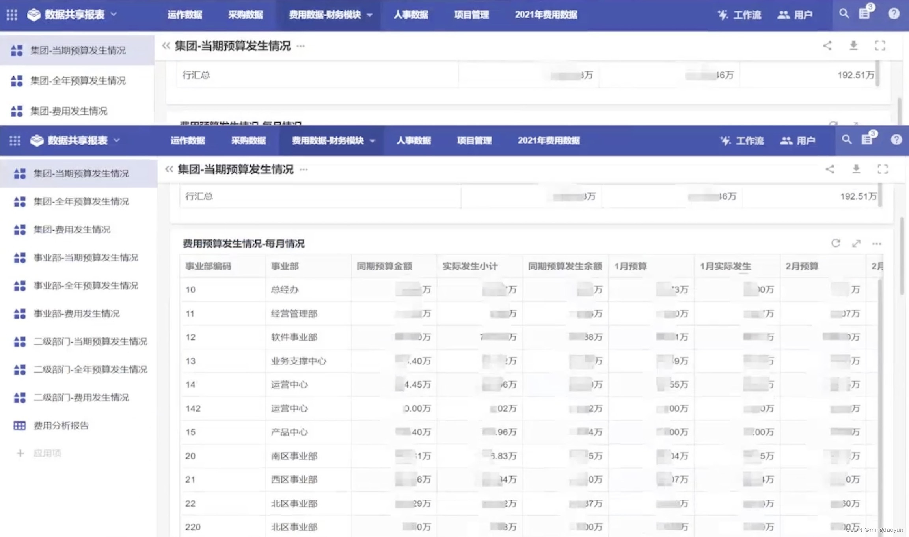
Task: Expand 费用数据-财务模块 dropdown in lower navigation bar
Action: [x=372, y=141]
